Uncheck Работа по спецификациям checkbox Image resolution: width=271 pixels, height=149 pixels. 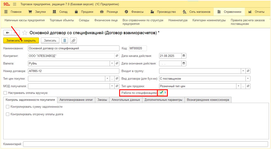click(161, 93)
